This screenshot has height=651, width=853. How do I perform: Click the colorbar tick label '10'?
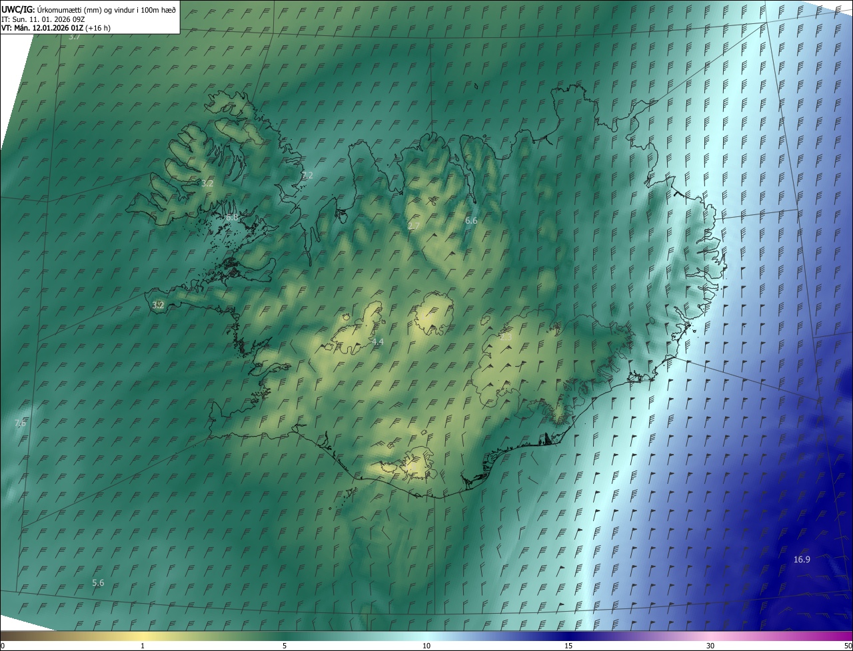point(426,646)
